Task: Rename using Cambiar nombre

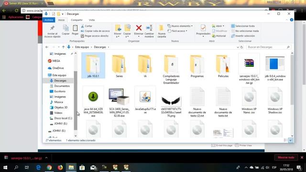Action: 149,31
